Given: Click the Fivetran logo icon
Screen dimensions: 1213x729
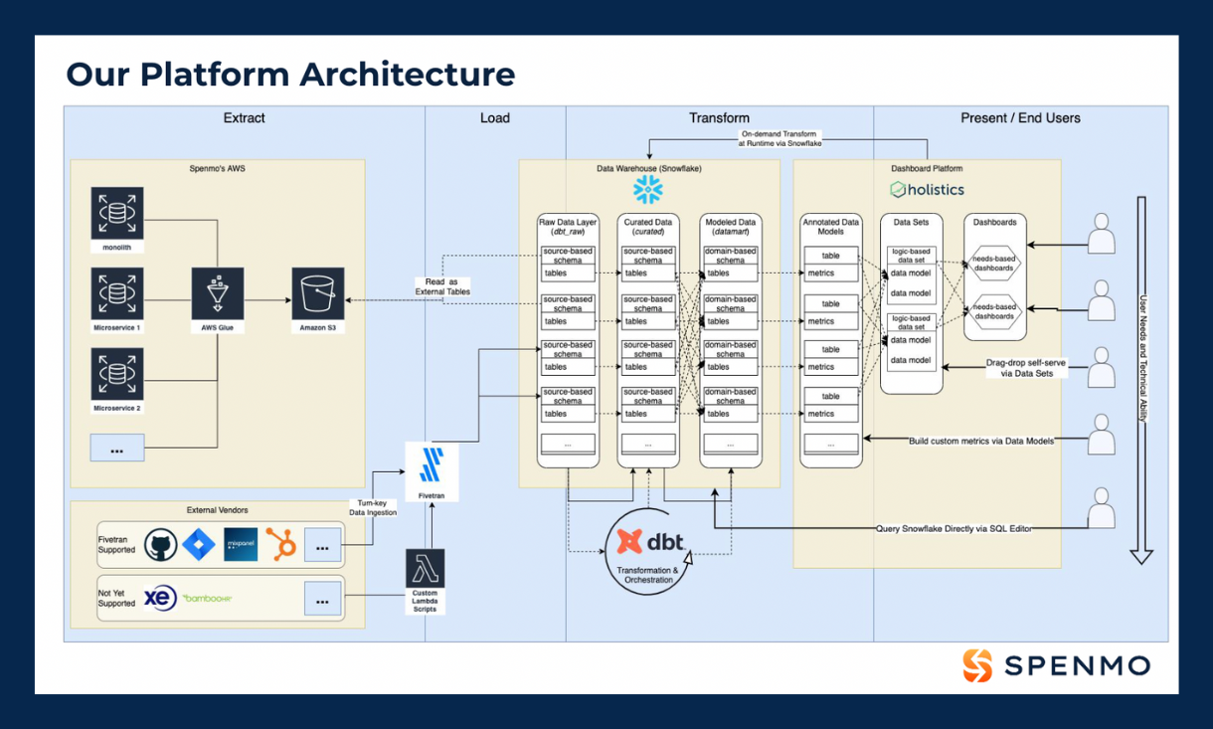Looking at the screenshot, I should point(432,463).
